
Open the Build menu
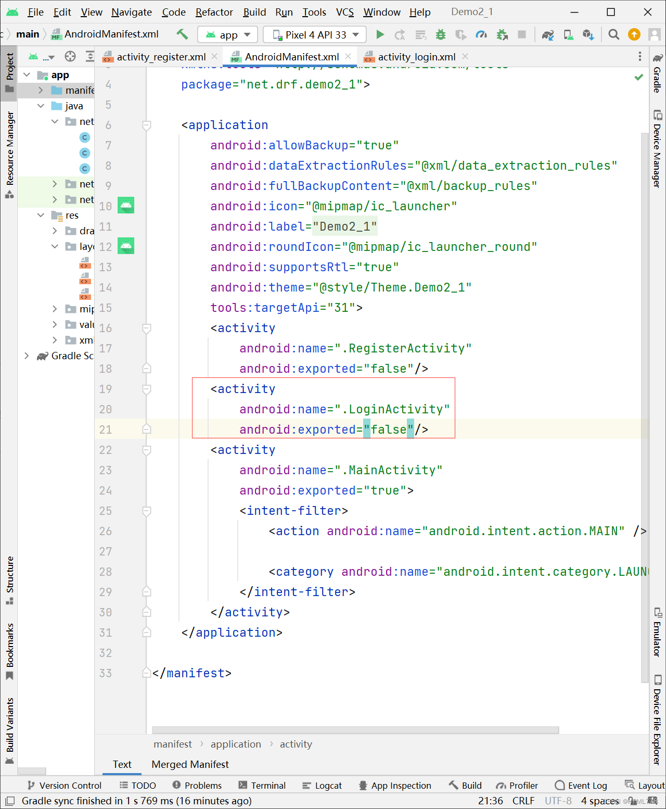(254, 12)
